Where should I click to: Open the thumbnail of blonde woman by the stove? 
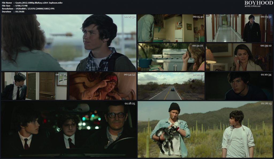(171, 57)
